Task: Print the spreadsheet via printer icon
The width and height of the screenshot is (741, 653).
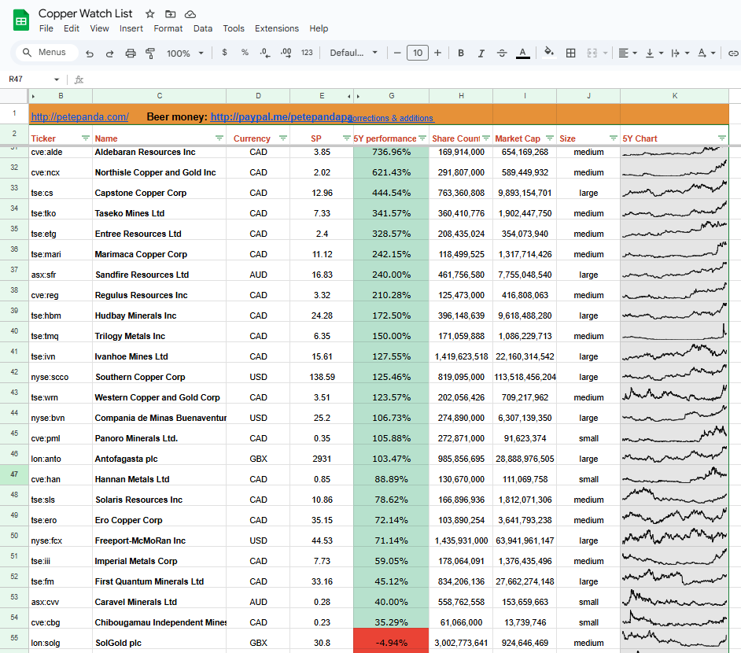Action: click(x=131, y=53)
